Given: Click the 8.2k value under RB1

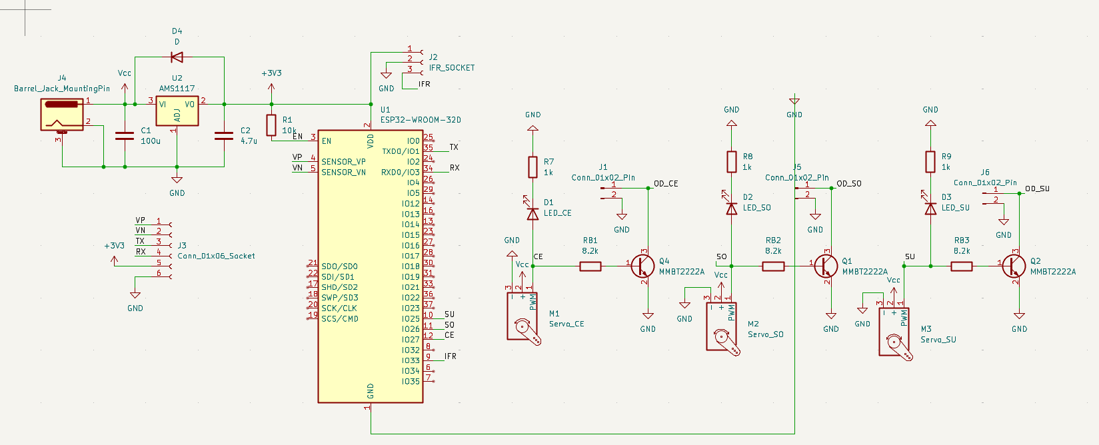Looking at the screenshot, I should (590, 251).
